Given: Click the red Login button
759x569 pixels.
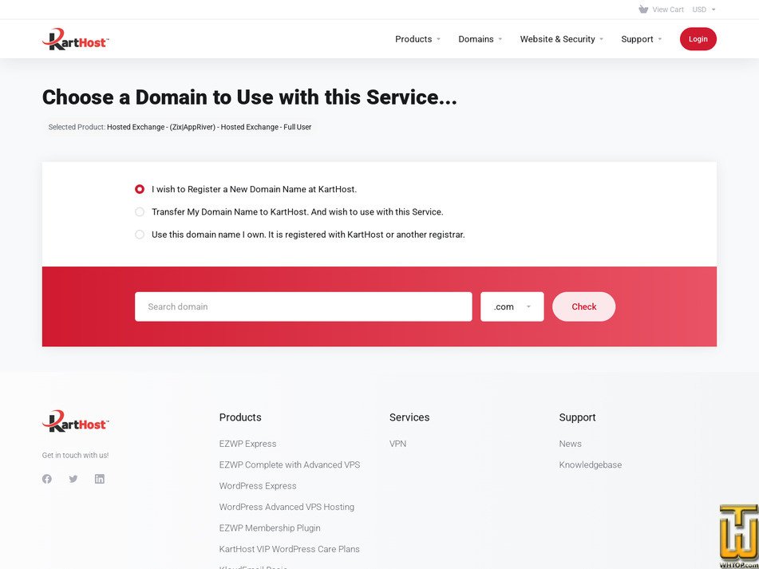Looking at the screenshot, I should click(698, 39).
